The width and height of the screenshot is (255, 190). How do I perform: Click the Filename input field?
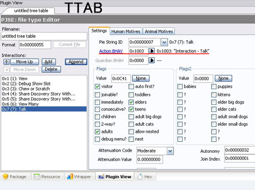pyautogui.click(x=44, y=36)
